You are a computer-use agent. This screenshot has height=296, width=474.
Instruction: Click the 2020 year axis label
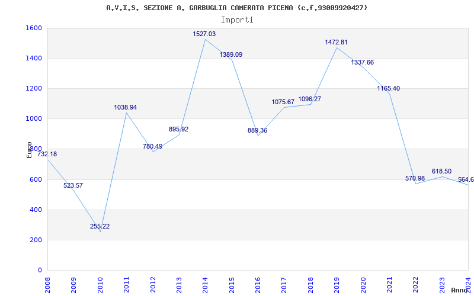click(x=363, y=285)
